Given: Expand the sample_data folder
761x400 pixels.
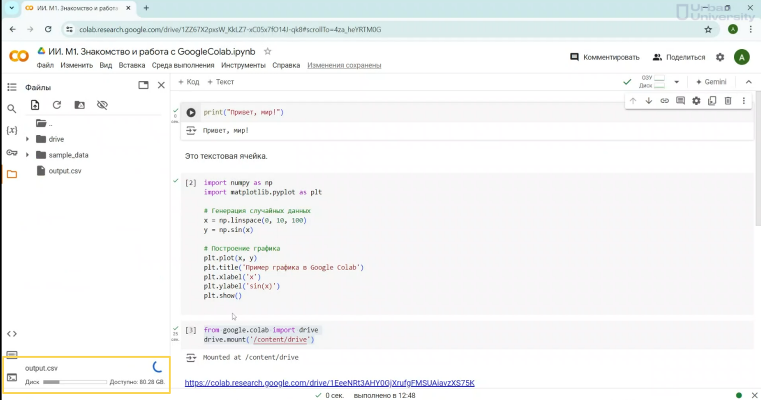Looking at the screenshot, I should 27,155.
